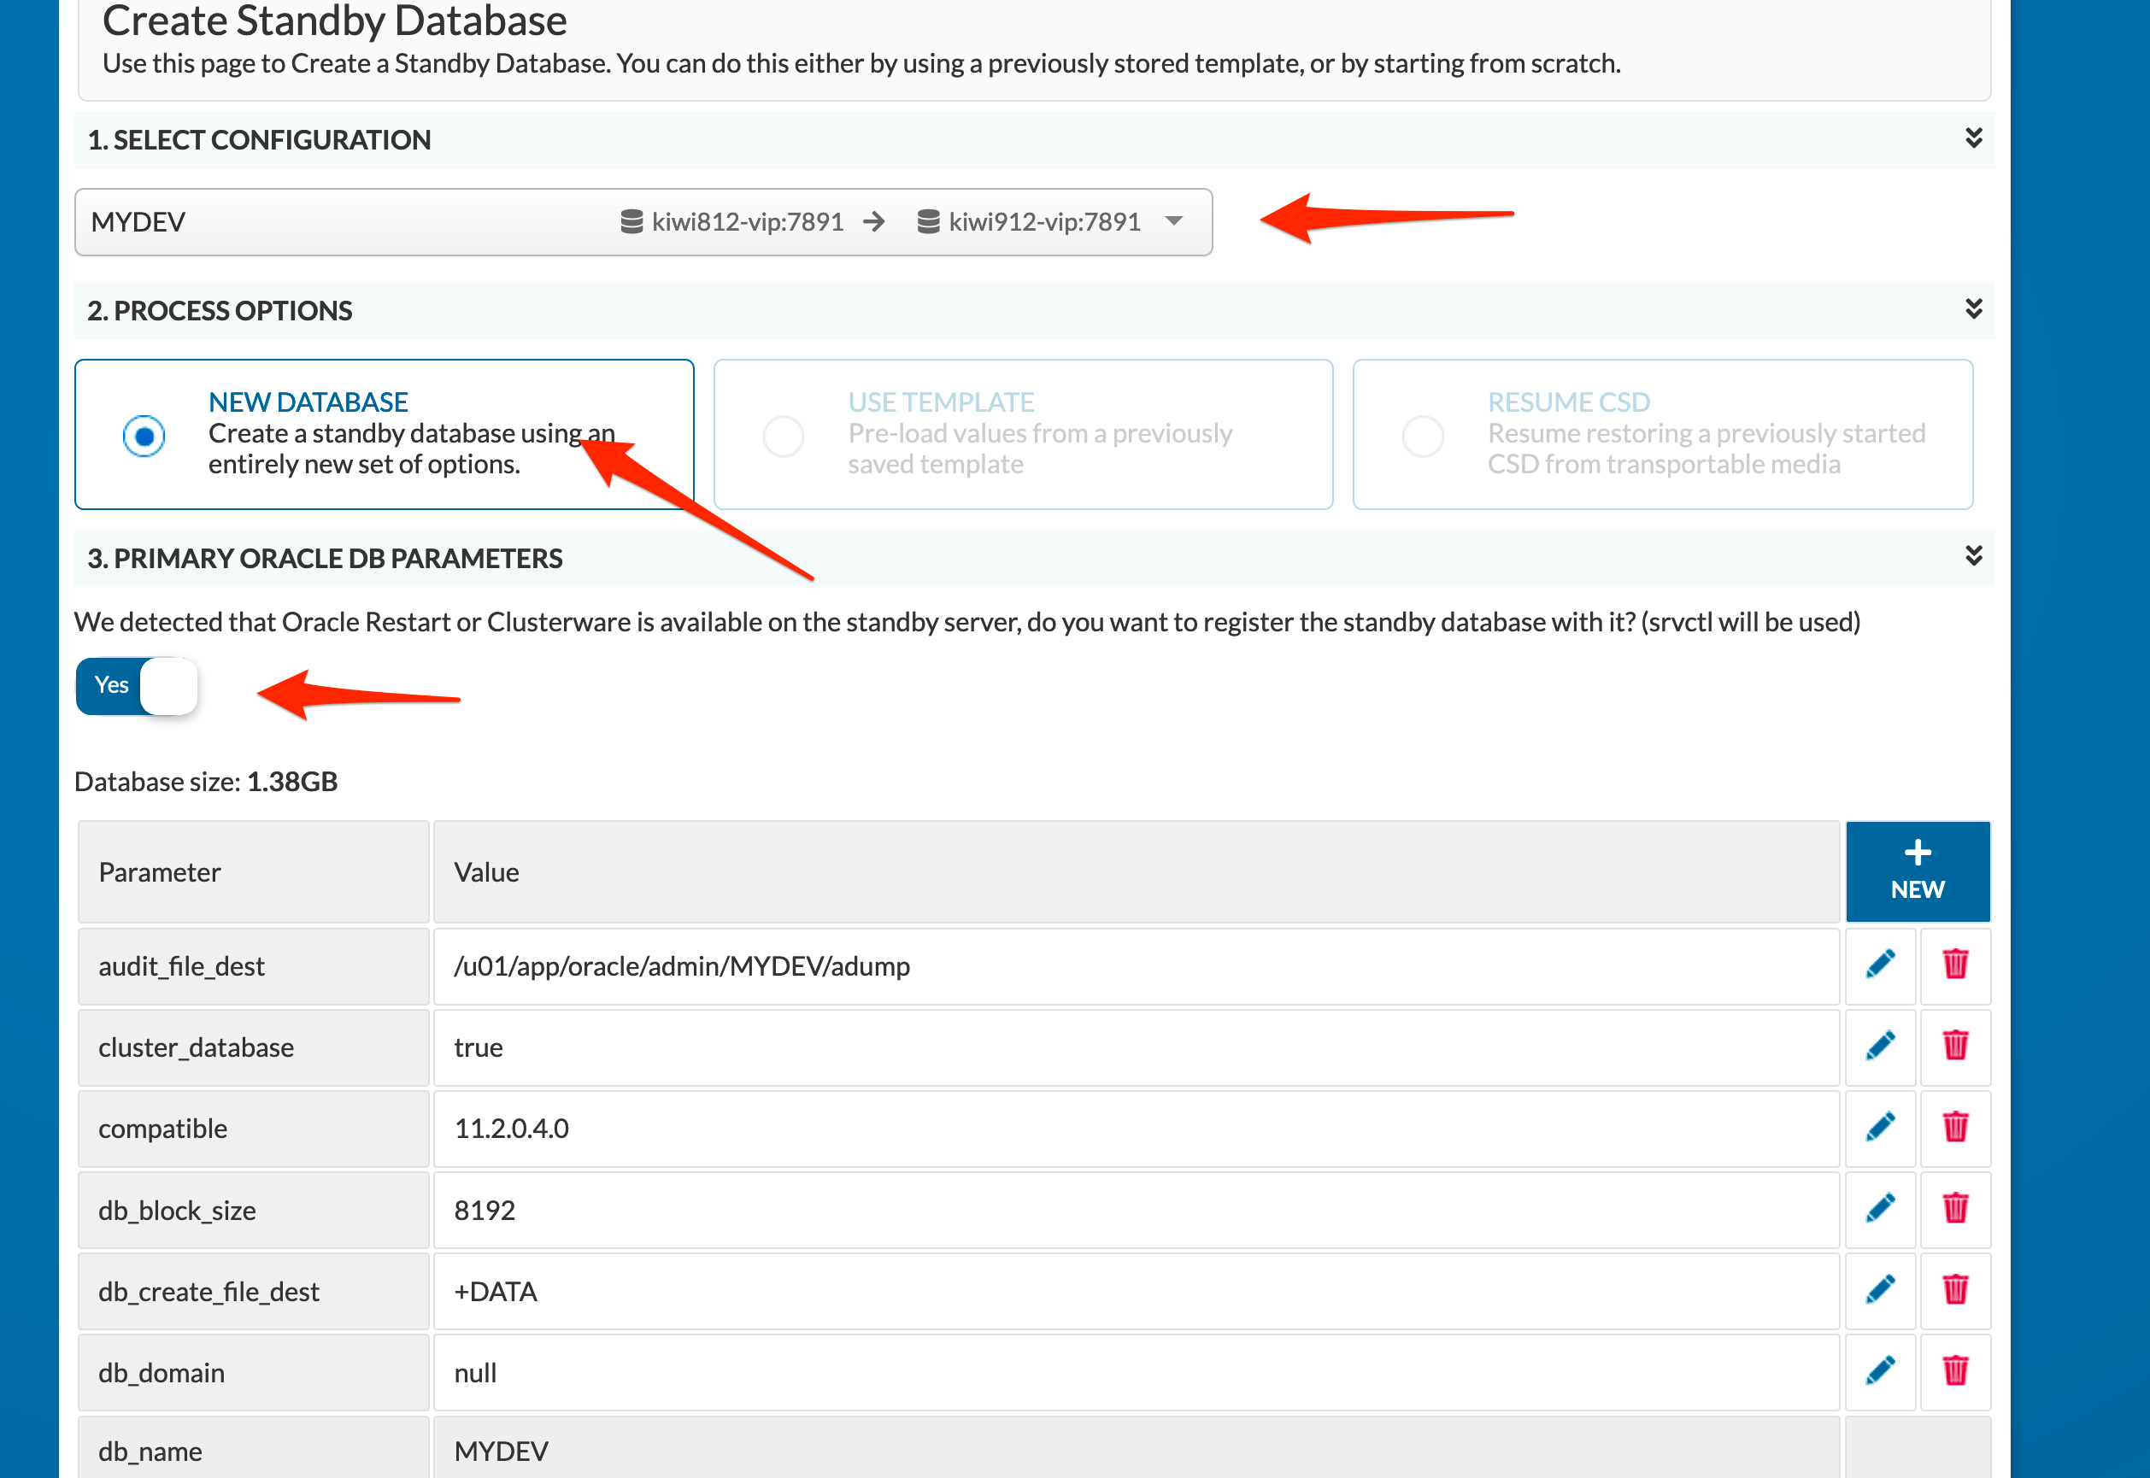The width and height of the screenshot is (2150, 1478).
Task: Click the cluster_database value 'true'
Action: tap(478, 1047)
